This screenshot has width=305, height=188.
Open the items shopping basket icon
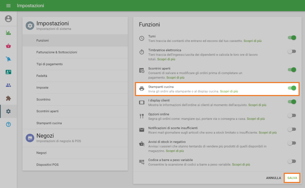pos(8,46)
